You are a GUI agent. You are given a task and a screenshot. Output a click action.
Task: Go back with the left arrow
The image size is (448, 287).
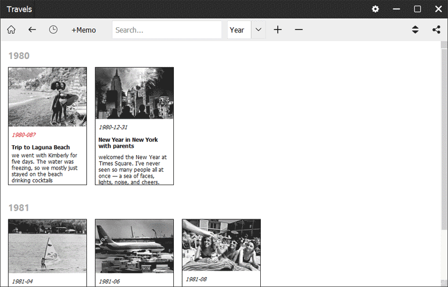tap(32, 30)
